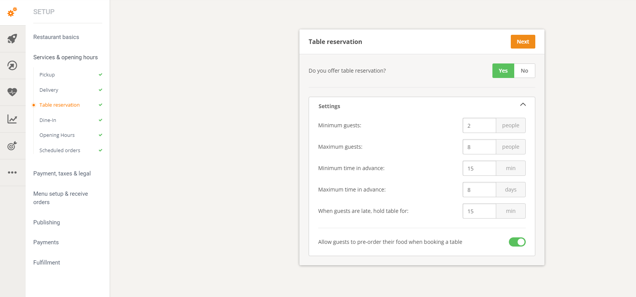Image resolution: width=636 pixels, height=297 pixels.
Task: Open the circled arrow sidebar icon
Action: [x=12, y=65]
